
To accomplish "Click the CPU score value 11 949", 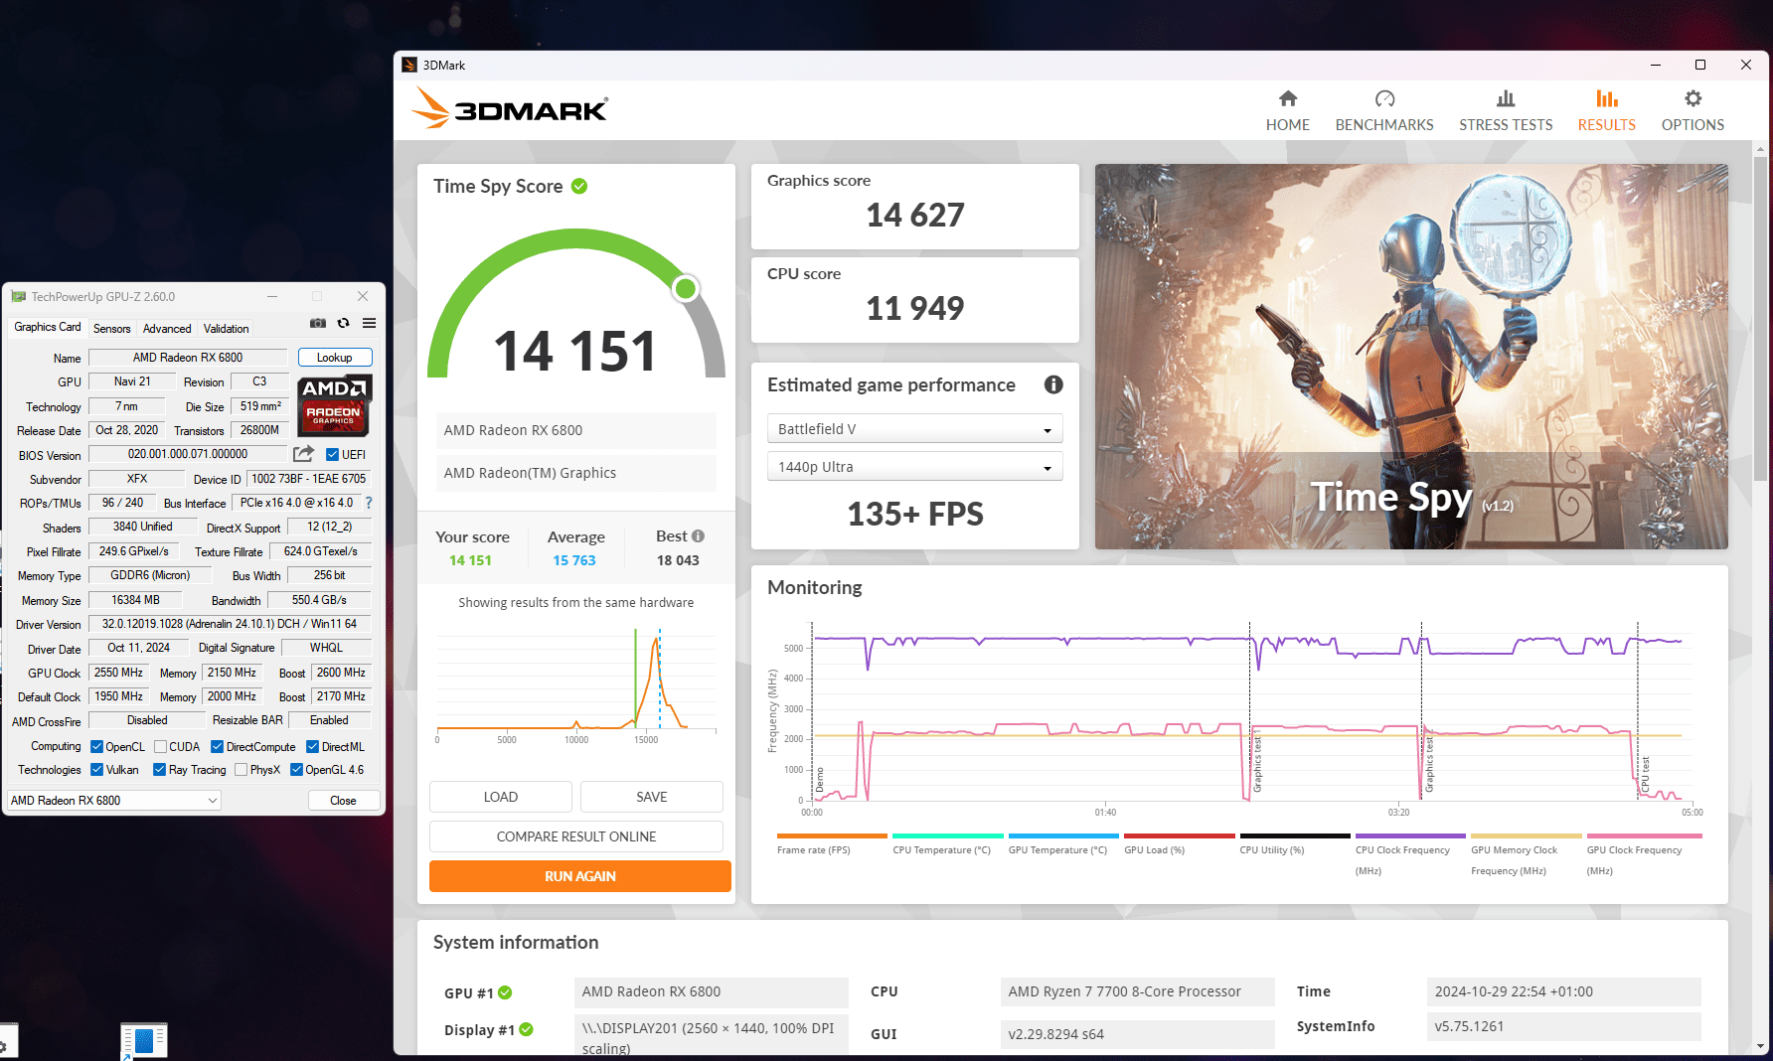I will tap(914, 308).
